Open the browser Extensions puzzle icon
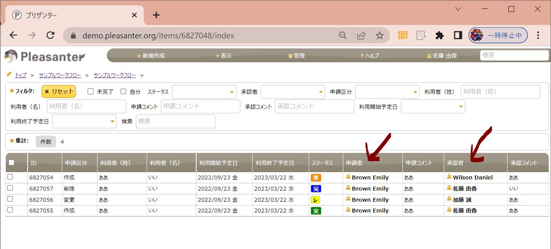 click(440, 35)
